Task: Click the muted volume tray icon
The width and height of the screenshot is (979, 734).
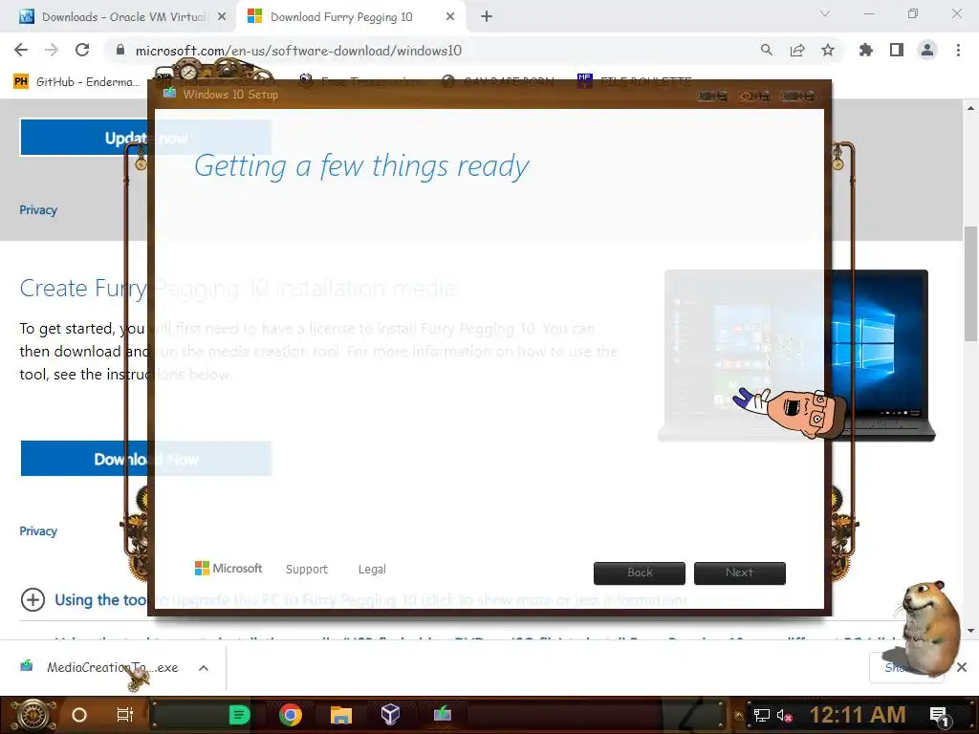Action: pyautogui.click(x=784, y=715)
